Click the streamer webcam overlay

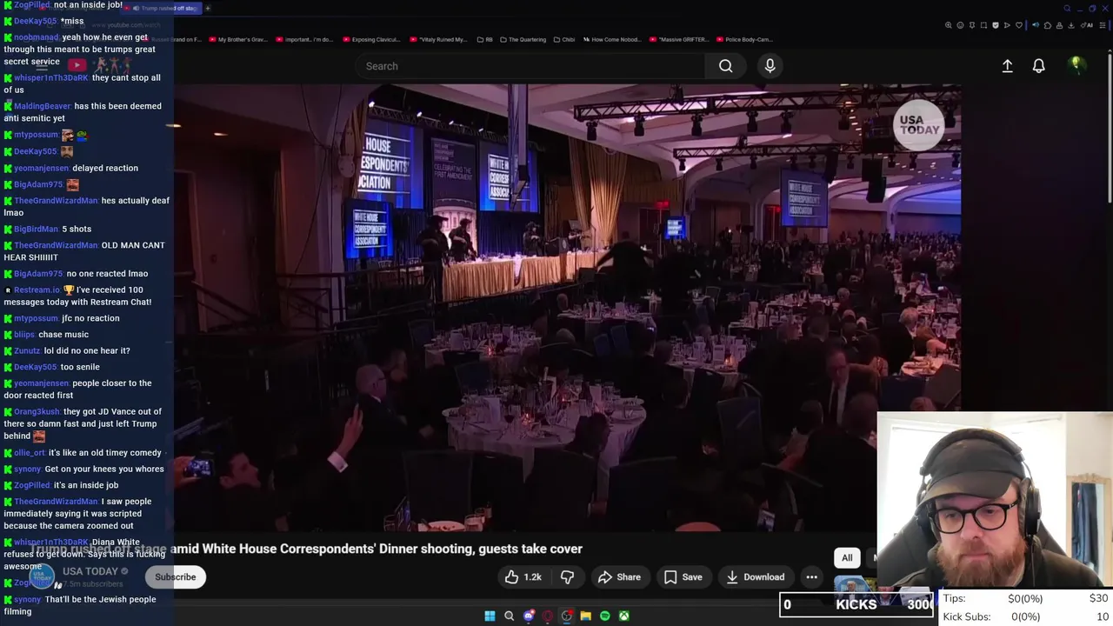995,500
